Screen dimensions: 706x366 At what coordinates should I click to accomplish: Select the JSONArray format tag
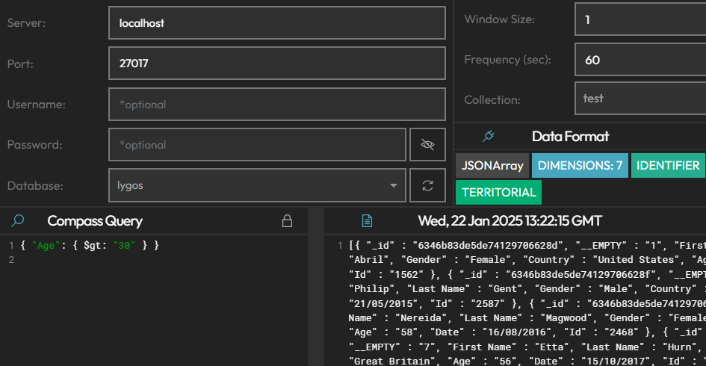pyautogui.click(x=492, y=166)
